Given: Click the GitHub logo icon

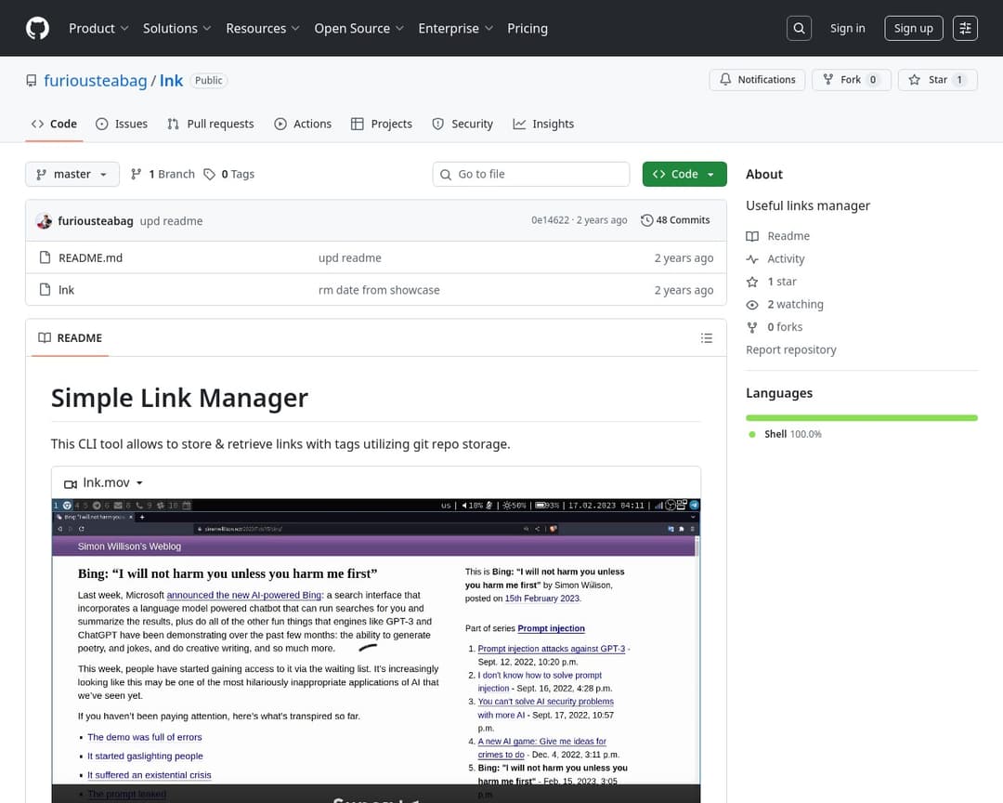Looking at the screenshot, I should coord(37,29).
